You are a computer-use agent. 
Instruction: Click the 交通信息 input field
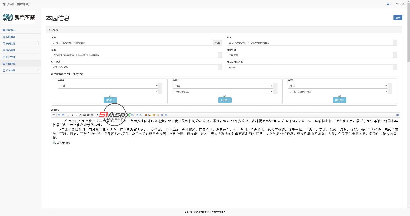(310, 55)
